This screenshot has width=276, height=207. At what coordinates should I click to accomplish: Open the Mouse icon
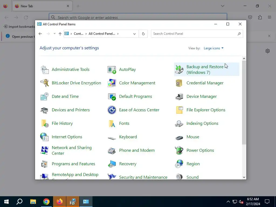coord(179,137)
